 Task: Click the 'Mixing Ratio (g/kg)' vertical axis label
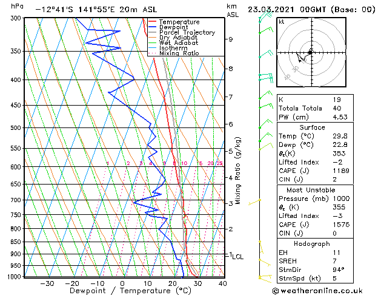(238, 171)
